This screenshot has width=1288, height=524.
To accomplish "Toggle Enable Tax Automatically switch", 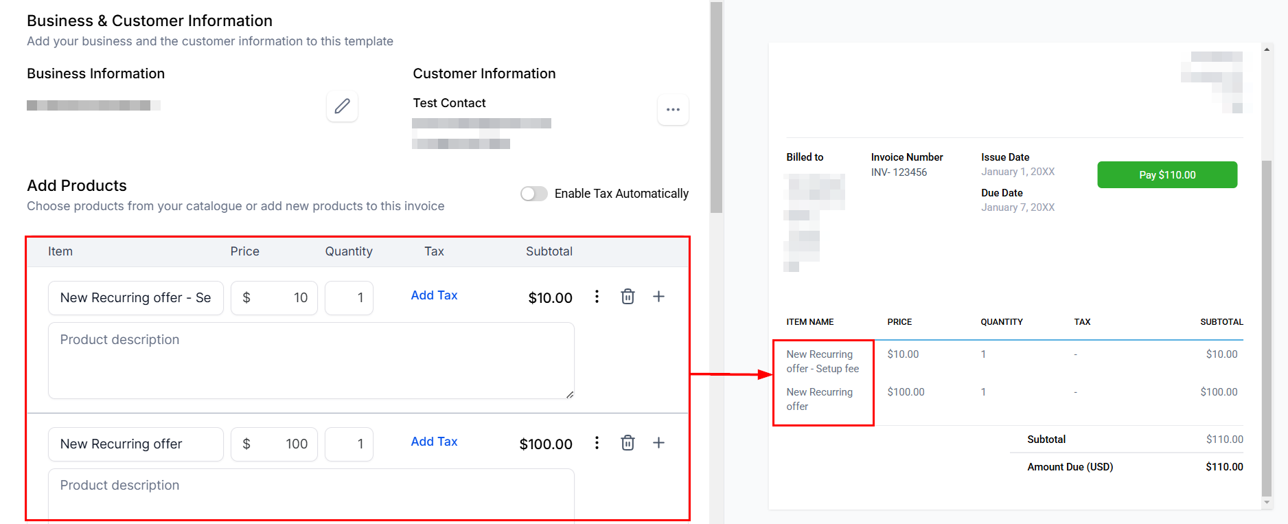I will click(533, 194).
